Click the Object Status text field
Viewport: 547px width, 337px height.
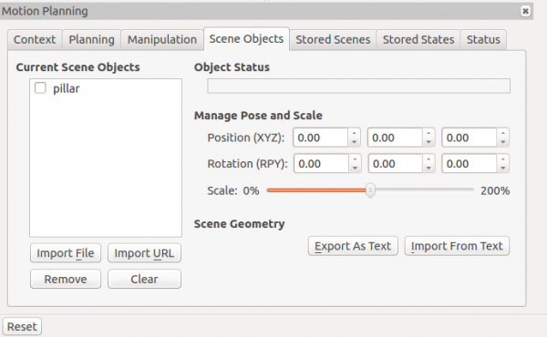click(358, 87)
